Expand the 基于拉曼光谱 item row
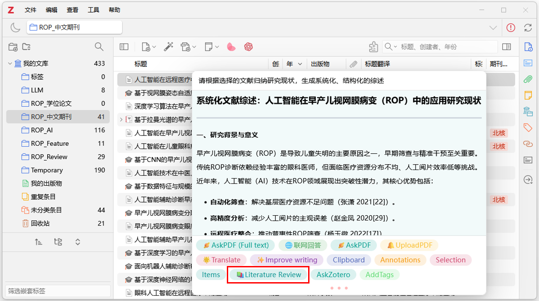The height and width of the screenshot is (301, 539). tap(121, 119)
